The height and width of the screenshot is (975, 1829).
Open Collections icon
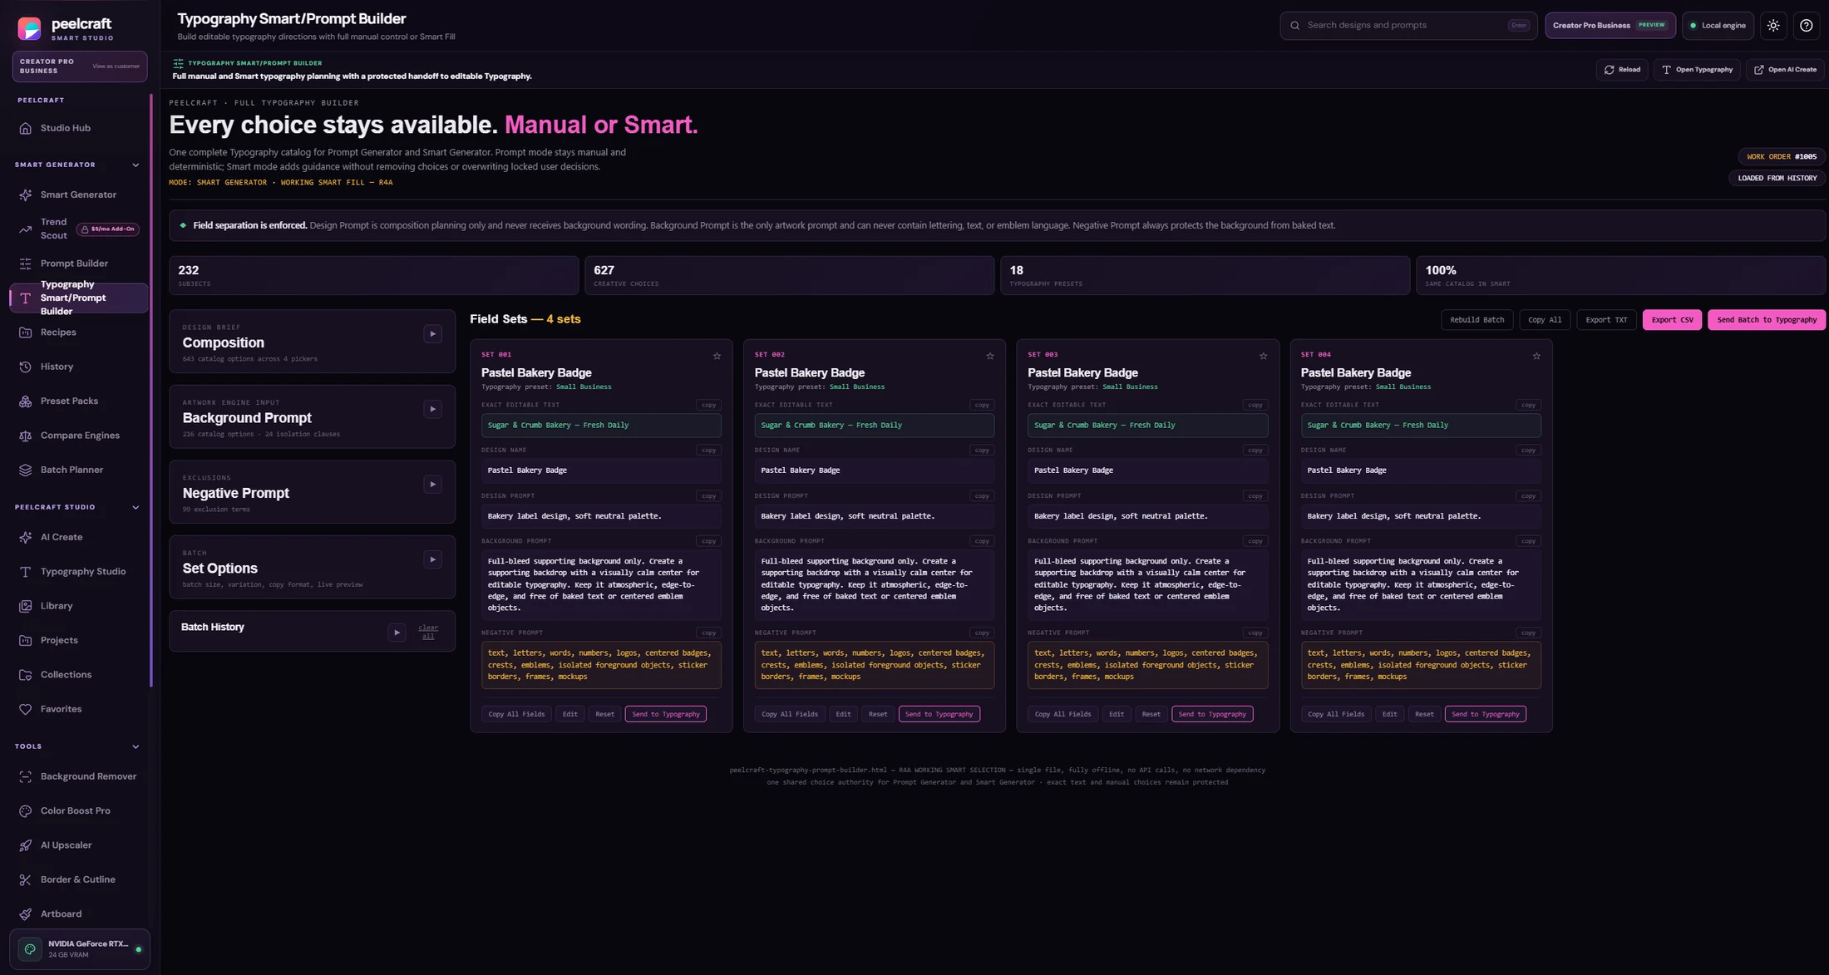(26, 675)
